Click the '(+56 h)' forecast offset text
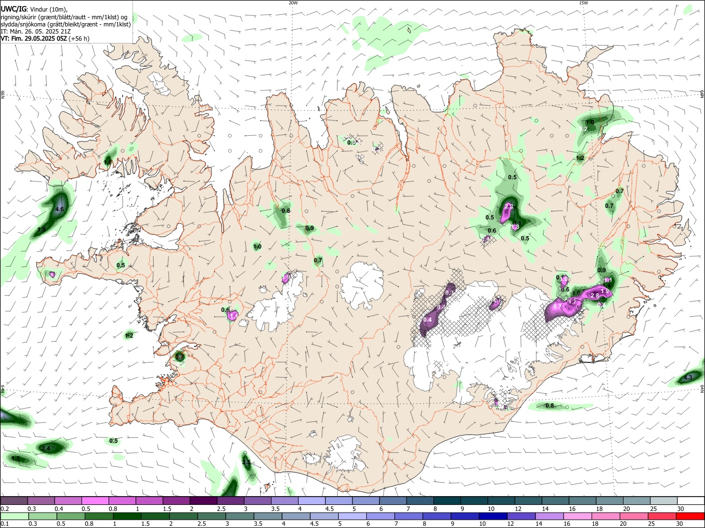705x528 pixels. pos(79,38)
